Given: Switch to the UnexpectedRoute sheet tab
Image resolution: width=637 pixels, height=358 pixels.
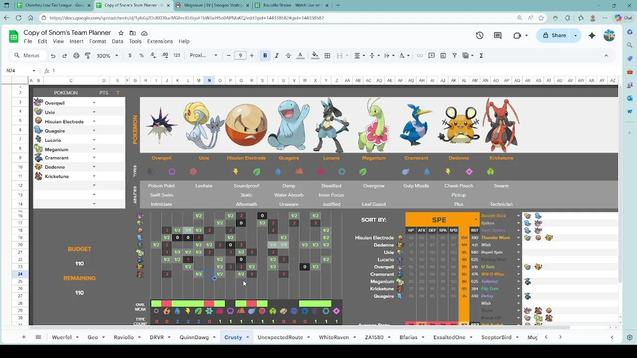Looking at the screenshot, I should tap(280, 337).
